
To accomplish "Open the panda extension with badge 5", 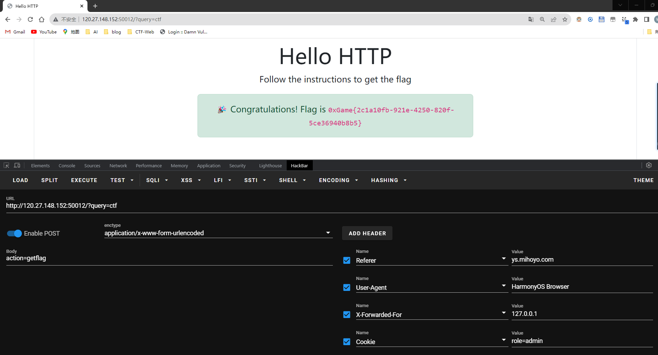I will (625, 20).
